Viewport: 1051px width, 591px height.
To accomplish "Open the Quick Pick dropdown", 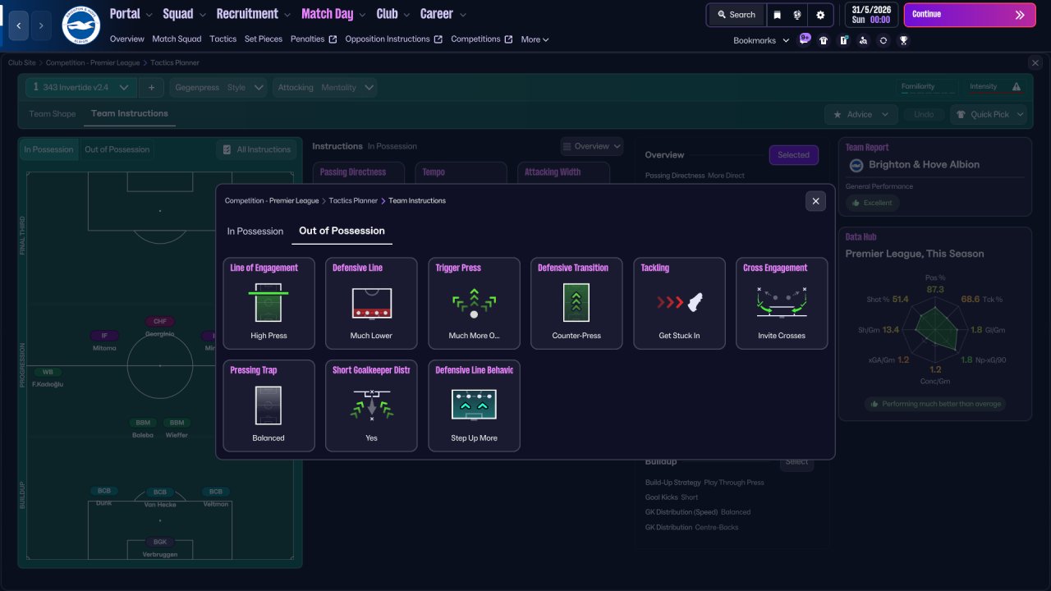I will point(989,114).
